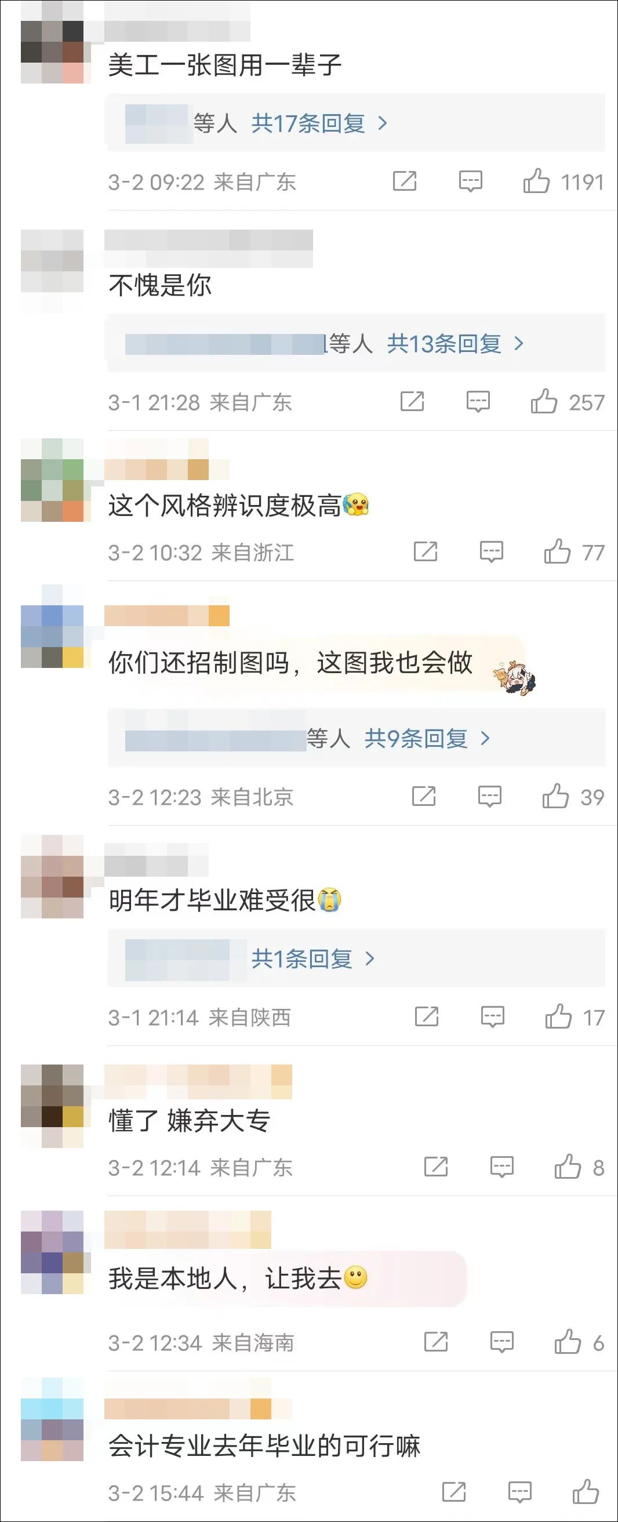Like the comment "美工一张图用一辈子"
Viewport: 618px width, 1522px height.
(563, 181)
